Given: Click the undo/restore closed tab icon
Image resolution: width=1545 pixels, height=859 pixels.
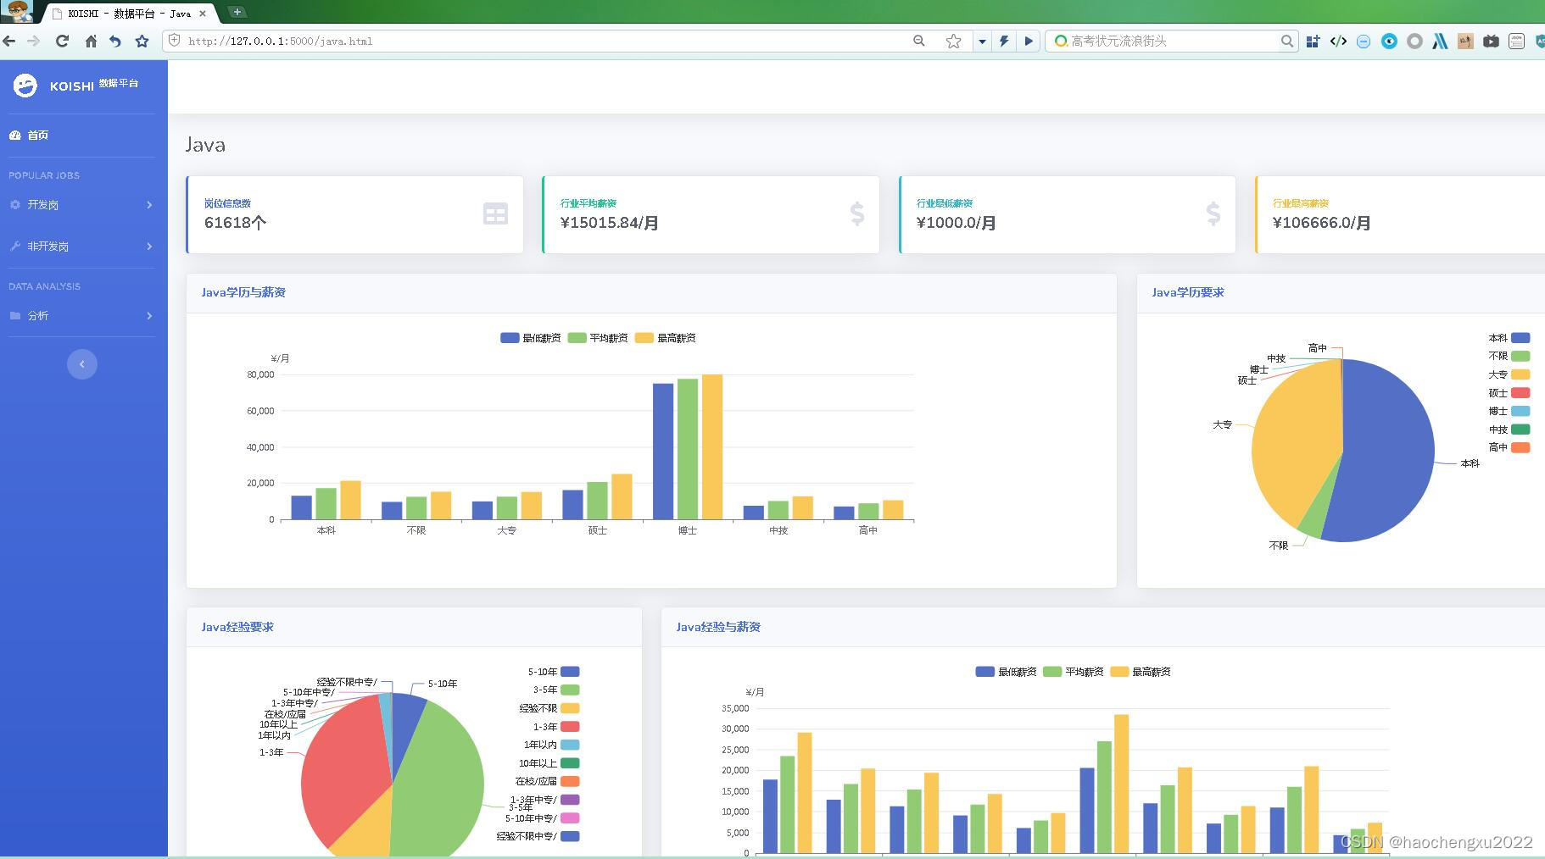Looking at the screenshot, I should click(x=115, y=41).
